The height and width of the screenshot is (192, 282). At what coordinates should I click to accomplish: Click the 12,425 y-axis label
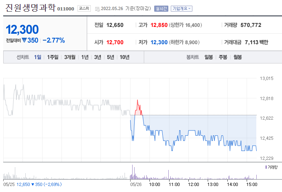tap(266, 138)
